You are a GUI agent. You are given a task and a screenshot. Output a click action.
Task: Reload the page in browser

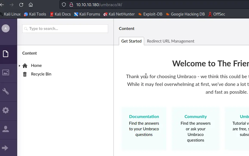coord(21,5)
